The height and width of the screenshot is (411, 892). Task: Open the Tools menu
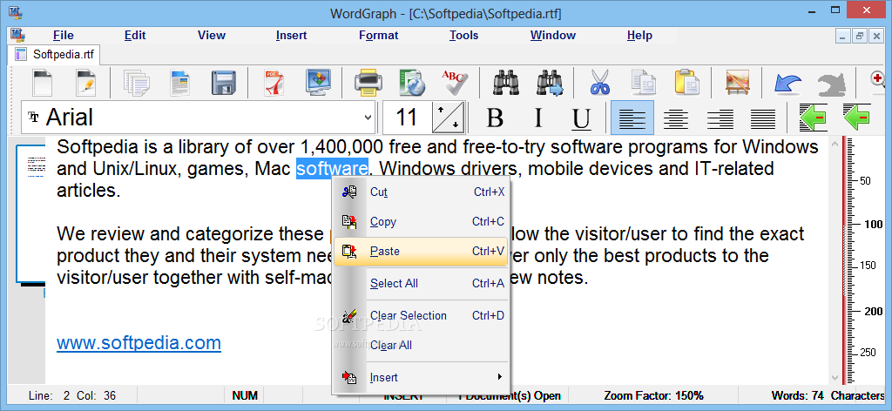pyautogui.click(x=463, y=35)
